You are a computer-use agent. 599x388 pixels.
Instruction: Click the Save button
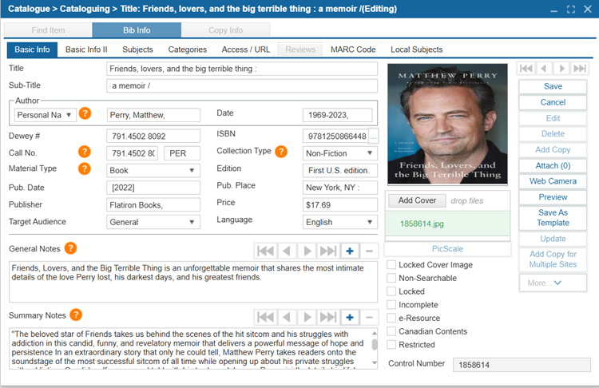553,86
